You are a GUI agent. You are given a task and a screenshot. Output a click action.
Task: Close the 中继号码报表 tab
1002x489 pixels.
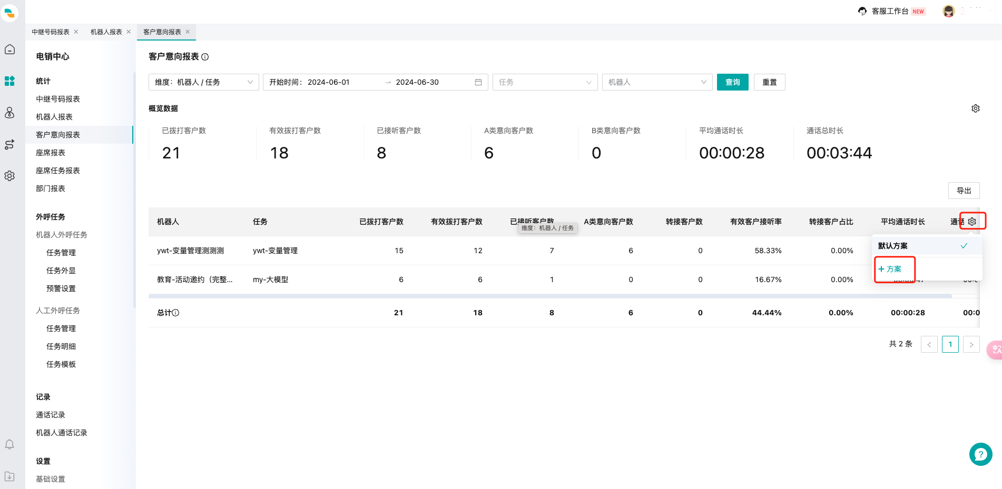point(76,32)
